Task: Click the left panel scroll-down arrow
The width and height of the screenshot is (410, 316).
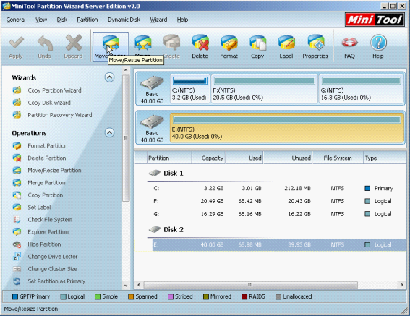Action: pos(126,286)
